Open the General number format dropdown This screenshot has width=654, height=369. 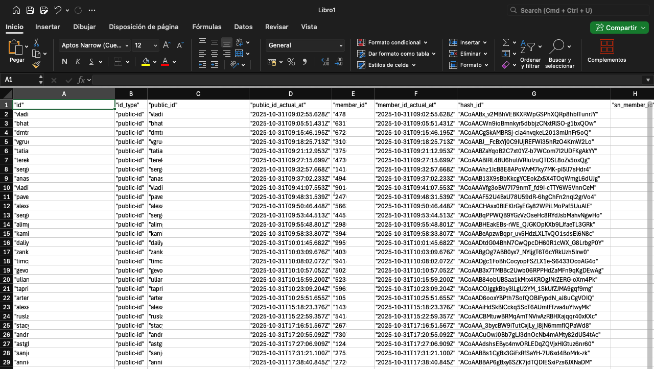(x=305, y=45)
